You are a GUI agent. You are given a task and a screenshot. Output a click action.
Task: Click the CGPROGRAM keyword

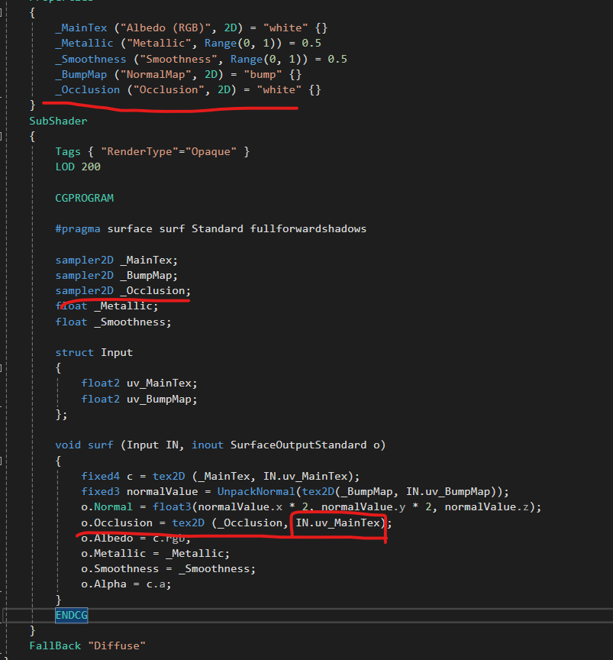[x=84, y=198]
